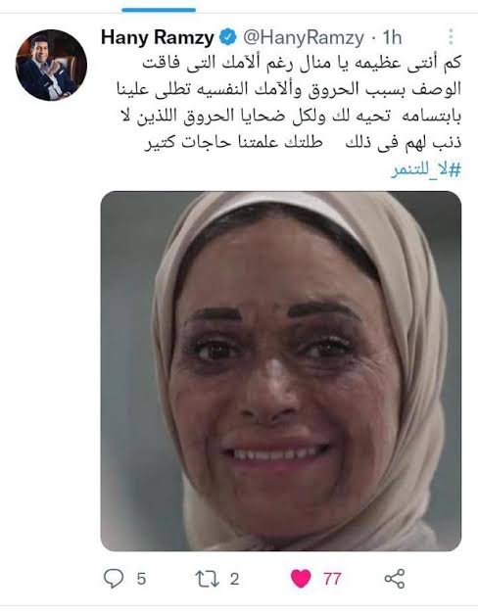Toggle the pink heart like icon
The image size is (478, 615).
pyautogui.click(x=301, y=579)
